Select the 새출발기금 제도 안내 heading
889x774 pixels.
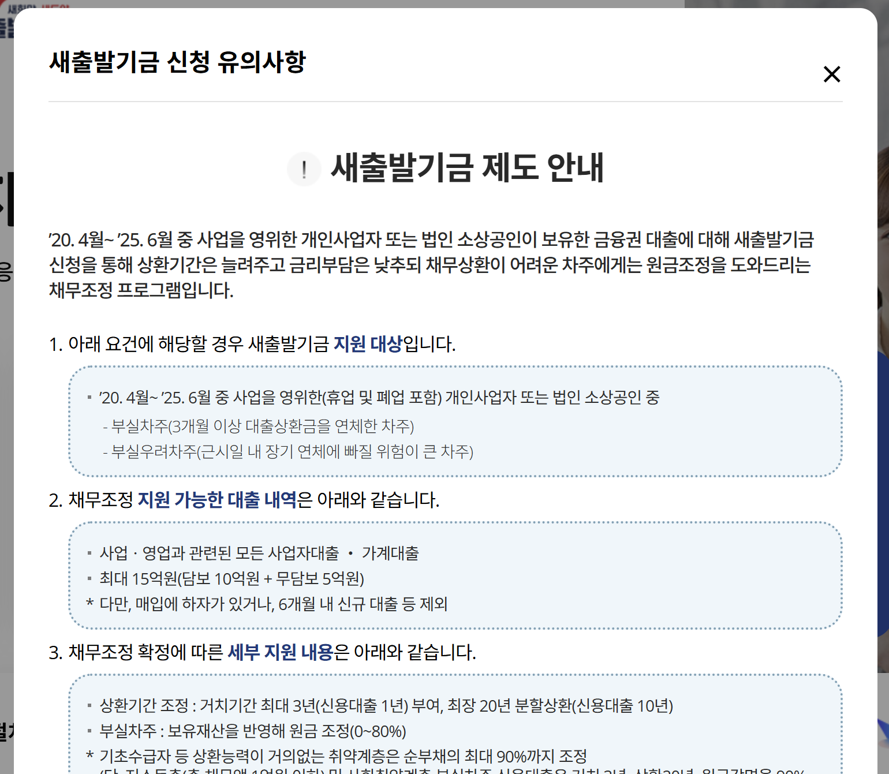tap(466, 169)
